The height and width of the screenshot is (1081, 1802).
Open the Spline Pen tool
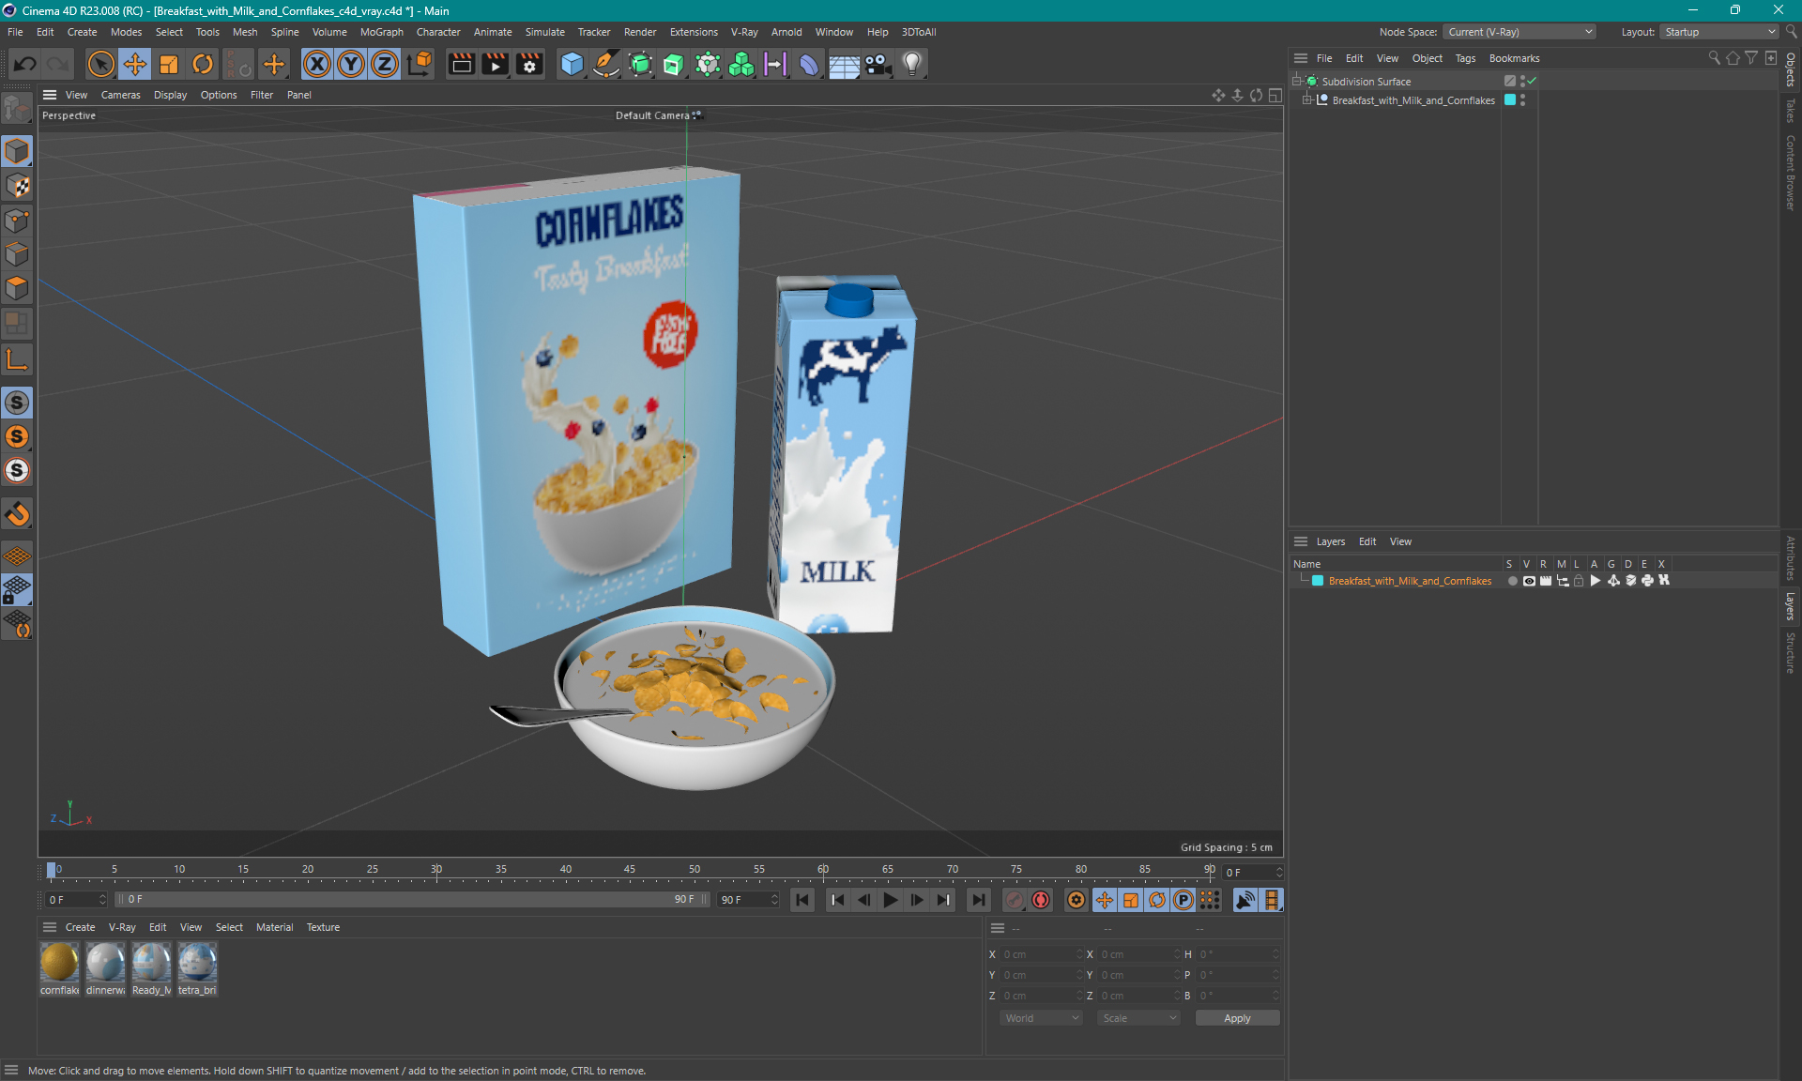(606, 64)
